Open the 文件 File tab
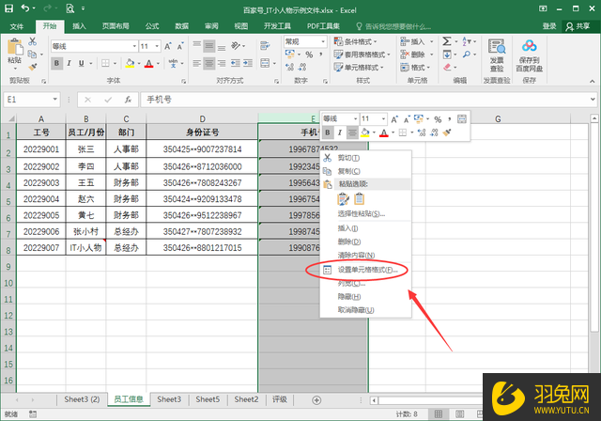 17,26
